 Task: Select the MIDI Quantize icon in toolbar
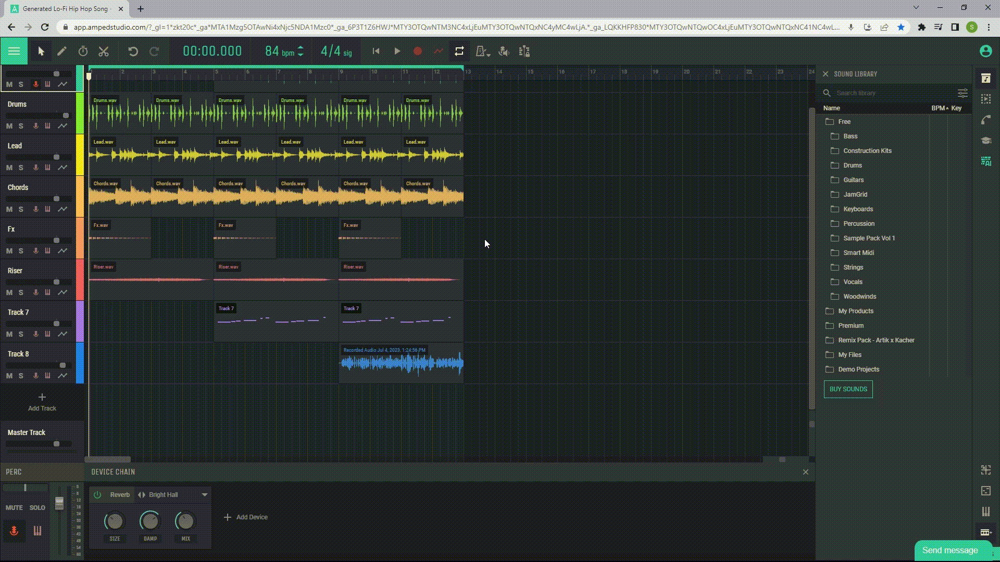[x=524, y=52]
